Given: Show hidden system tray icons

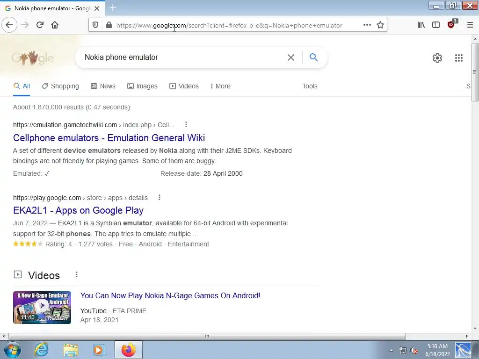Looking at the screenshot, I should (x=391, y=350).
